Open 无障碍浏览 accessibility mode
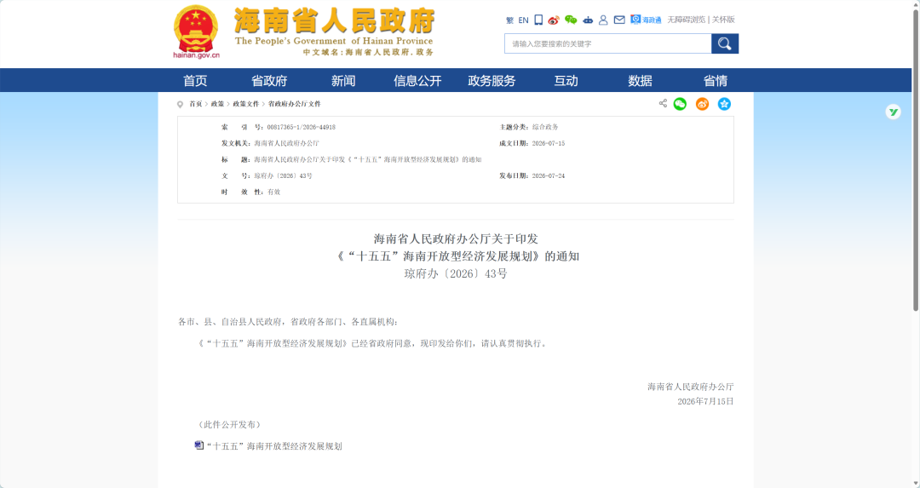 686,20
